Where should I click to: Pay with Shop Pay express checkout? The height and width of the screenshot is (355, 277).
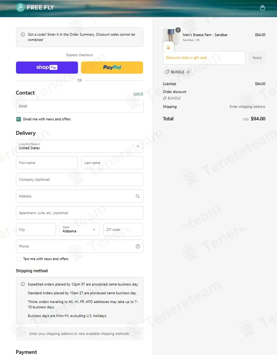[x=47, y=68]
